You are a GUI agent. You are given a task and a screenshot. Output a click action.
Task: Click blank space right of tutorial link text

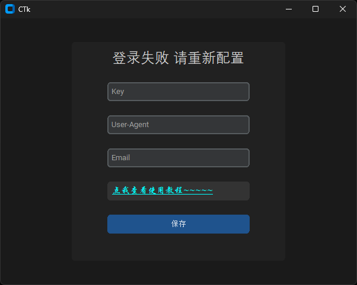pos(231,191)
